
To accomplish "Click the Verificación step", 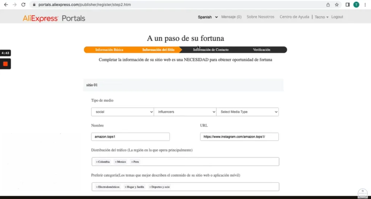I will [x=262, y=50].
